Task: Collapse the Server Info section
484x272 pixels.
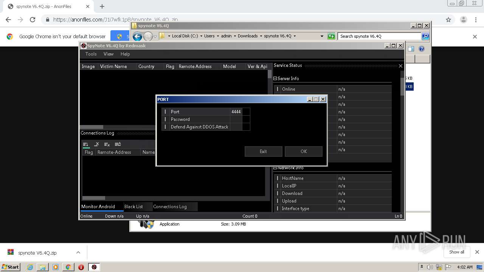Action: pyautogui.click(x=275, y=79)
